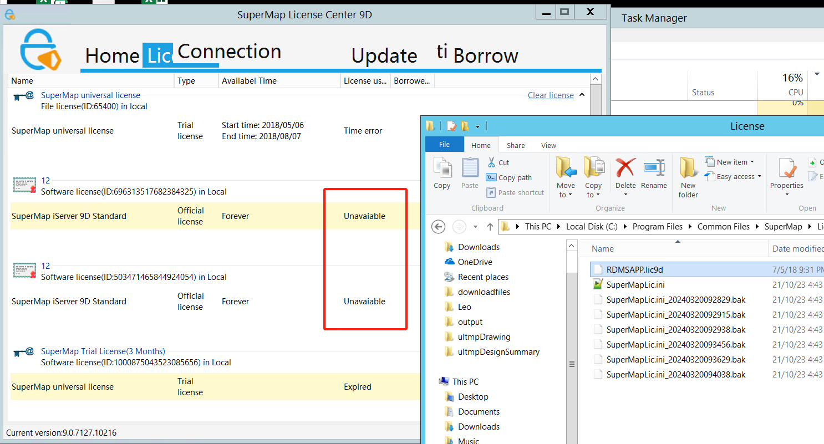Open Easy access dropdown
Image resolution: width=824 pixels, height=444 pixels.
coord(733,176)
